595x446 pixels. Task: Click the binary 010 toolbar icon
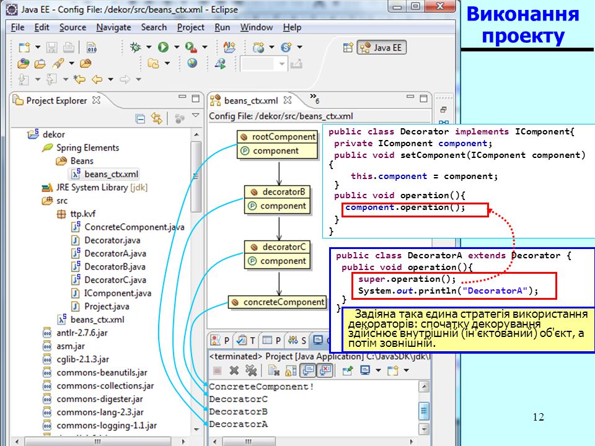(92, 47)
